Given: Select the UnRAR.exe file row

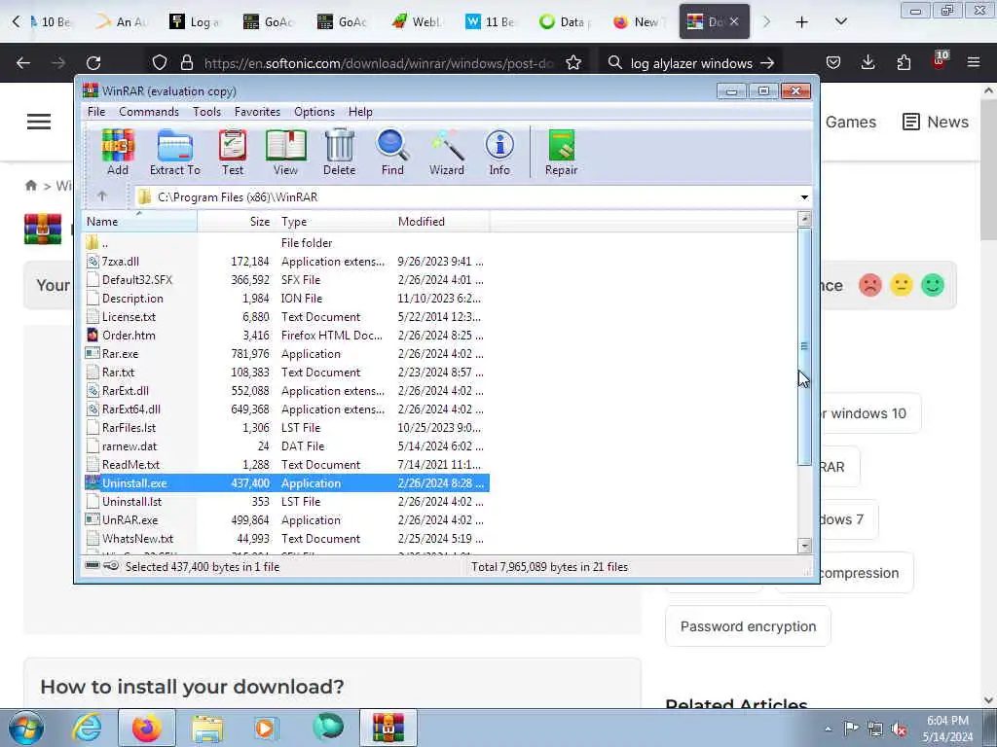Looking at the screenshot, I should tap(286, 519).
